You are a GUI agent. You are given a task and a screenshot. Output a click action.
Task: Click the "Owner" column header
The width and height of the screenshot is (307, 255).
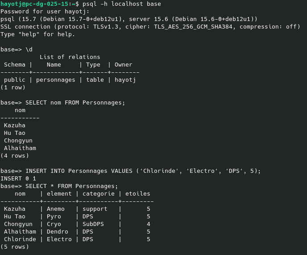point(123,65)
